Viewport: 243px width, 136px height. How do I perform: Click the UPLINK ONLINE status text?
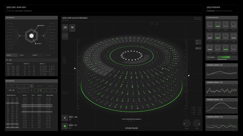(132, 128)
